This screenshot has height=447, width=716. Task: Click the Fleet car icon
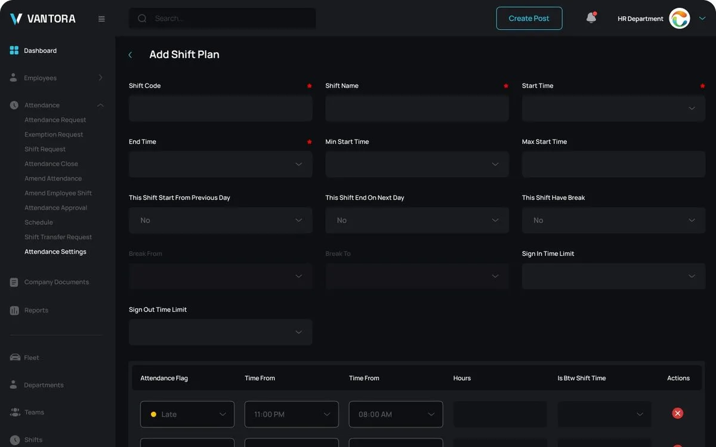pyautogui.click(x=15, y=358)
